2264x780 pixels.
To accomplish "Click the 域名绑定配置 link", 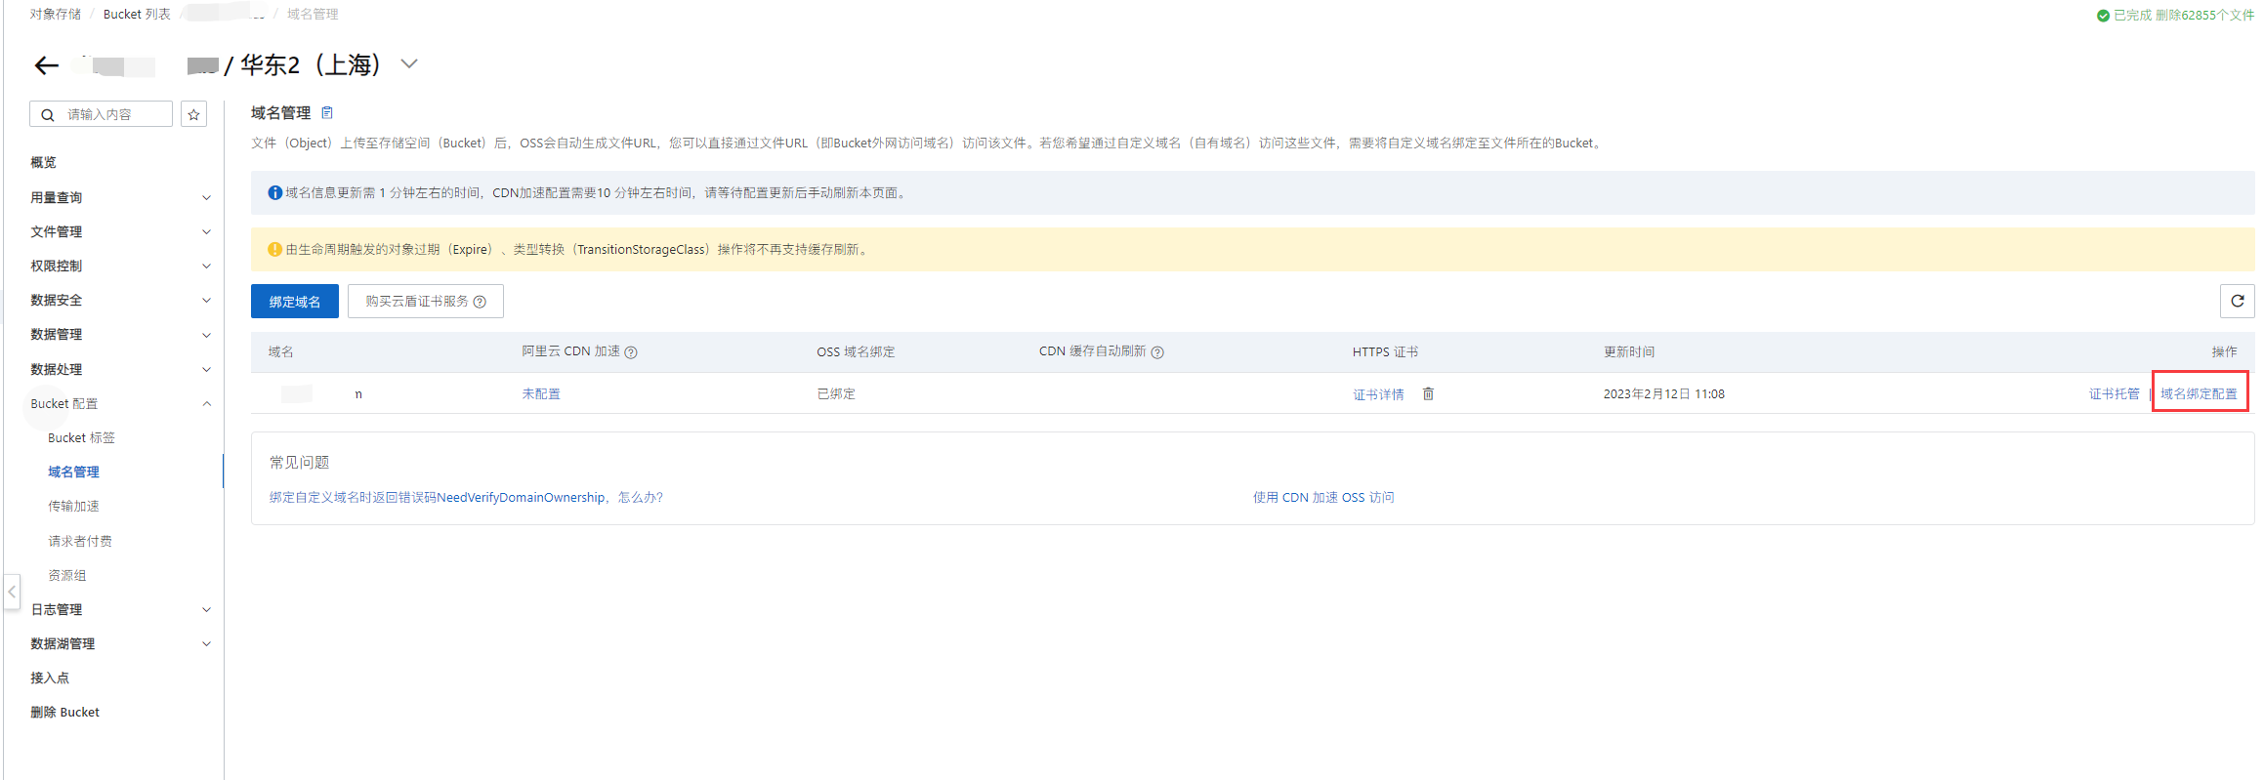I will coord(2199,393).
